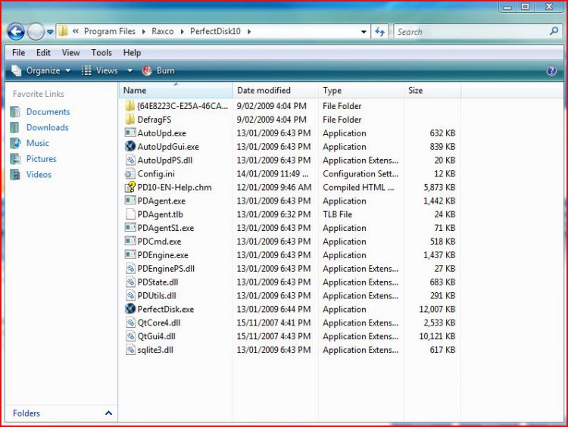This screenshot has height=427, width=568.
Task: Select the PDEngine.exe file icon
Action: 130,255
